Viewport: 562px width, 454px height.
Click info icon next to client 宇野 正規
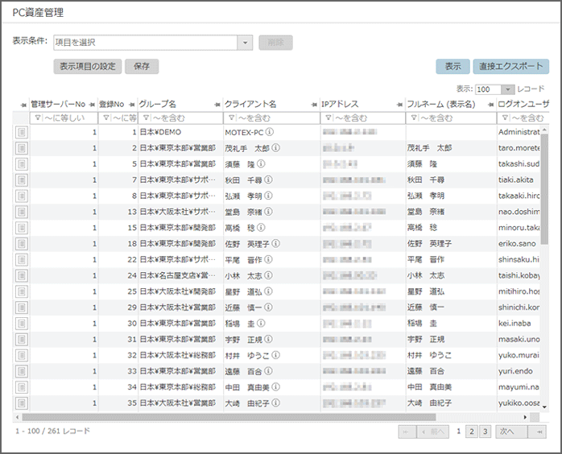pyautogui.click(x=268, y=339)
